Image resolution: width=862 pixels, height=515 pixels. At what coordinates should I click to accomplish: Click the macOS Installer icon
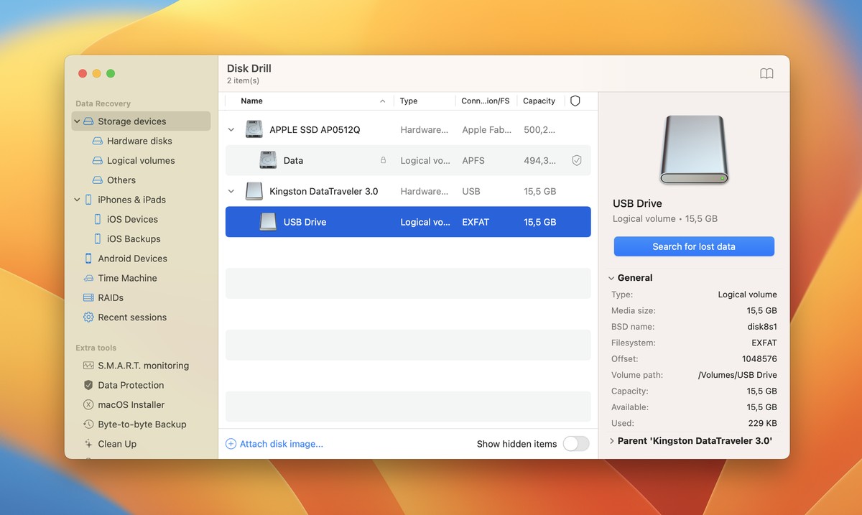[x=88, y=405]
